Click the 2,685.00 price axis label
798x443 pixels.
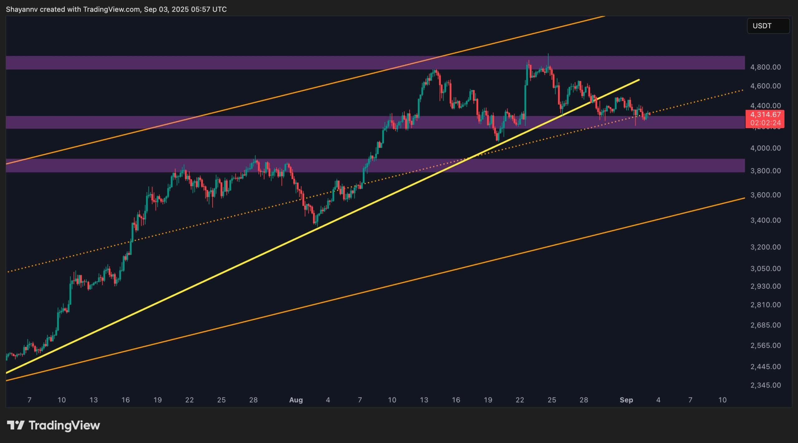point(765,325)
